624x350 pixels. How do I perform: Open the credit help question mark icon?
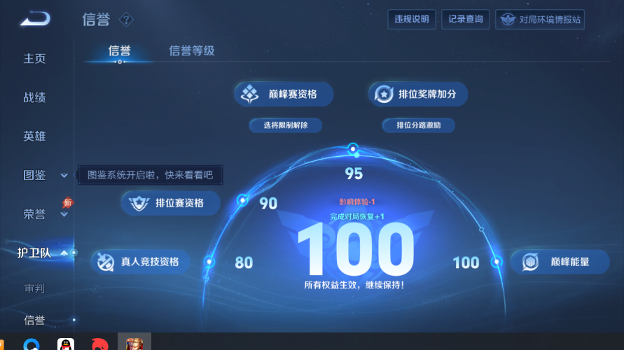click(126, 20)
